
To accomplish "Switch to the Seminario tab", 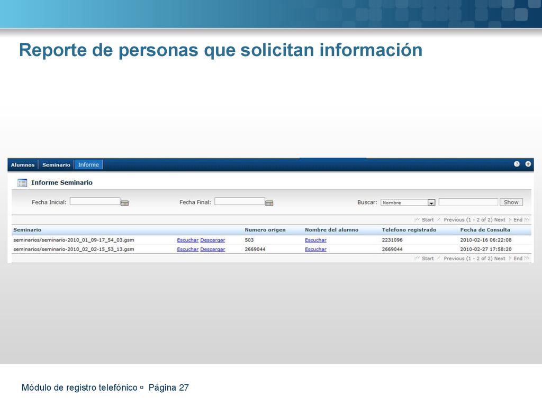I will click(56, 165).
